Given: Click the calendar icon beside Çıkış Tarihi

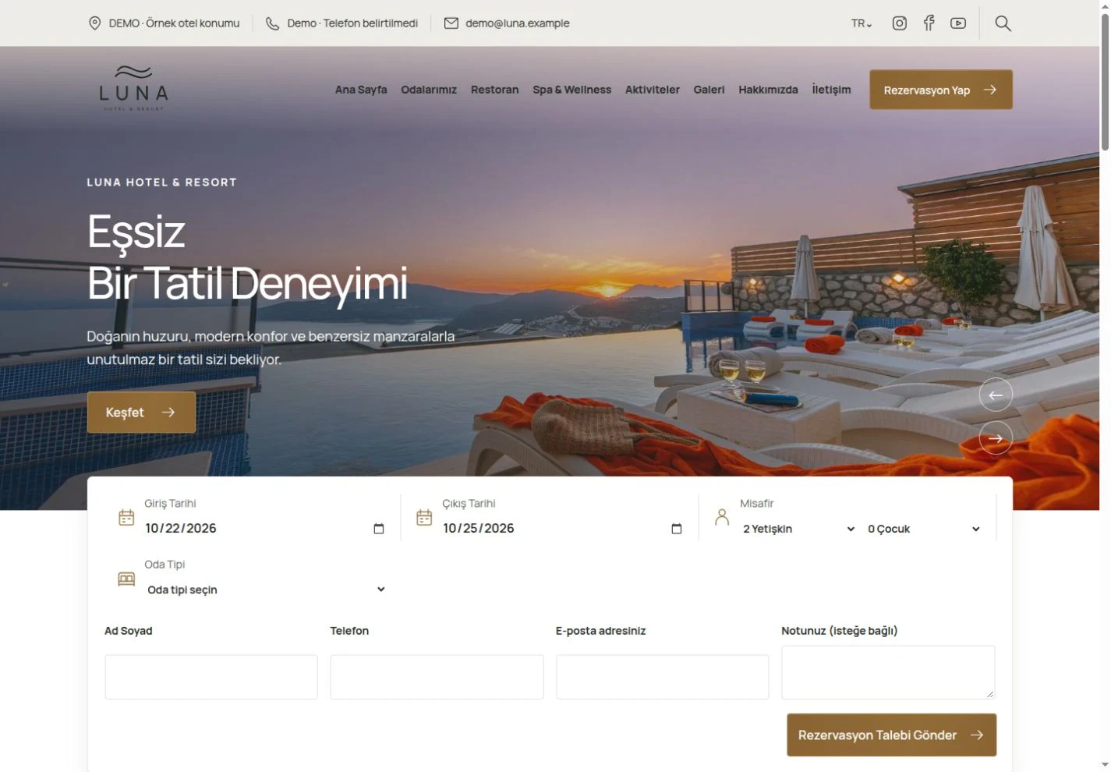Looking at the screenshot, I should (424, 517).
